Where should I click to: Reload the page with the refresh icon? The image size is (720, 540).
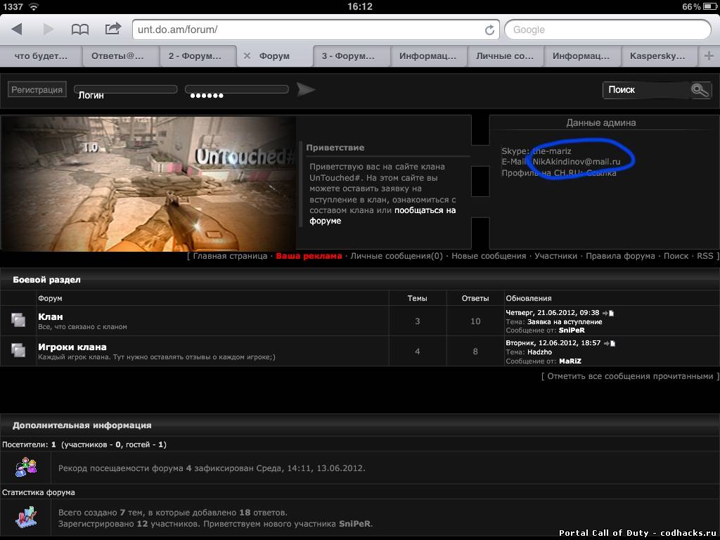[489, 30]
